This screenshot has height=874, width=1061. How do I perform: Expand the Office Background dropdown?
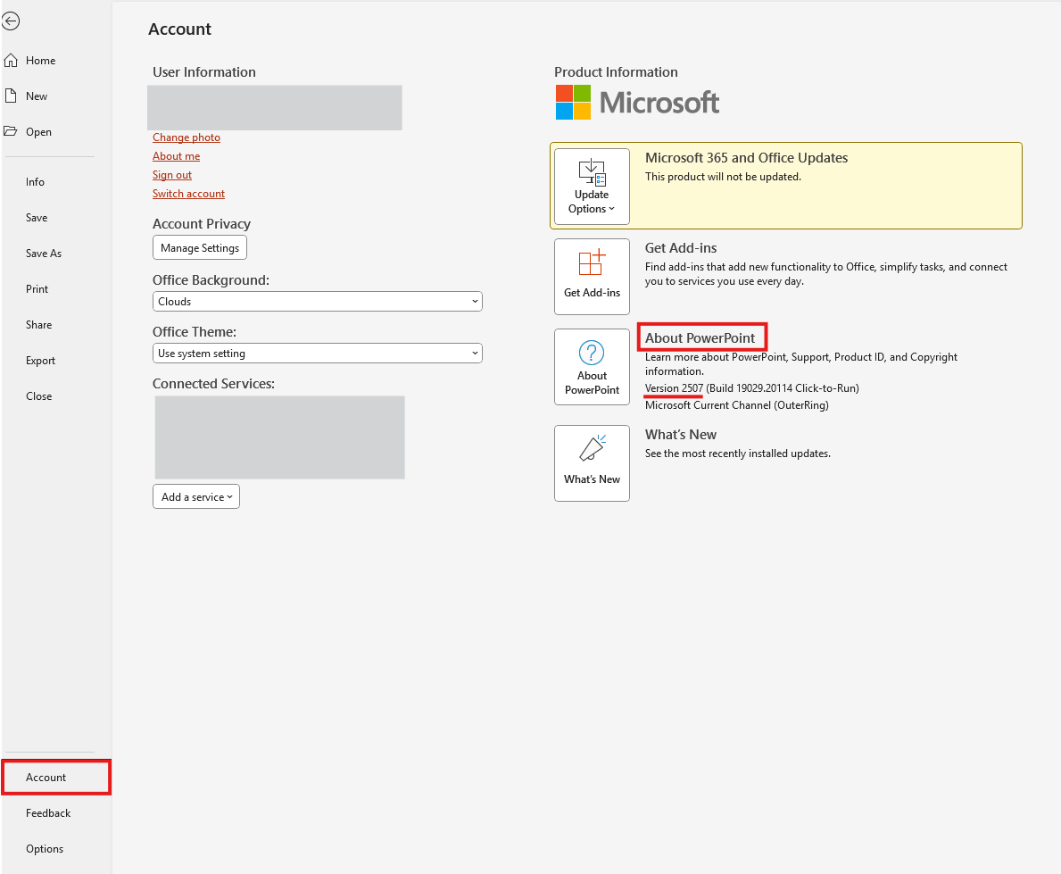(x=318, y=301)
